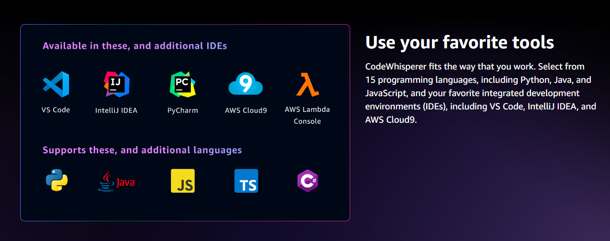Click the blue TS TypeScript icon
This screenshot has height=241, width=610.
coord(246,181)
